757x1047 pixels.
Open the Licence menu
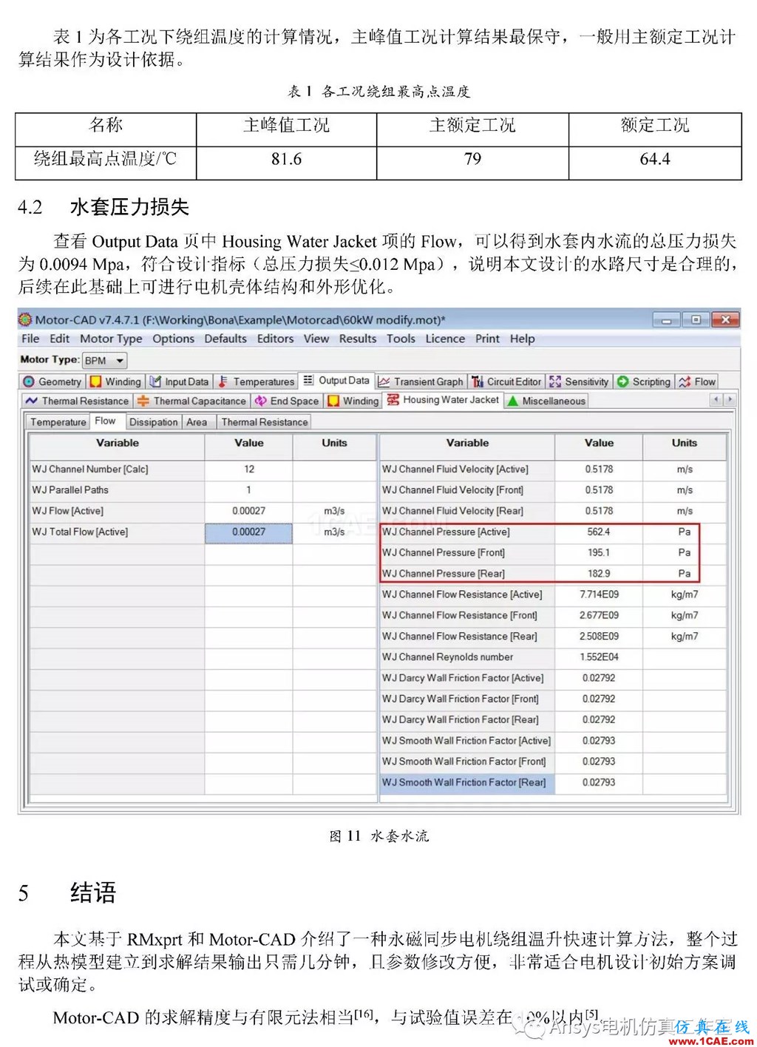coord(445,339)
